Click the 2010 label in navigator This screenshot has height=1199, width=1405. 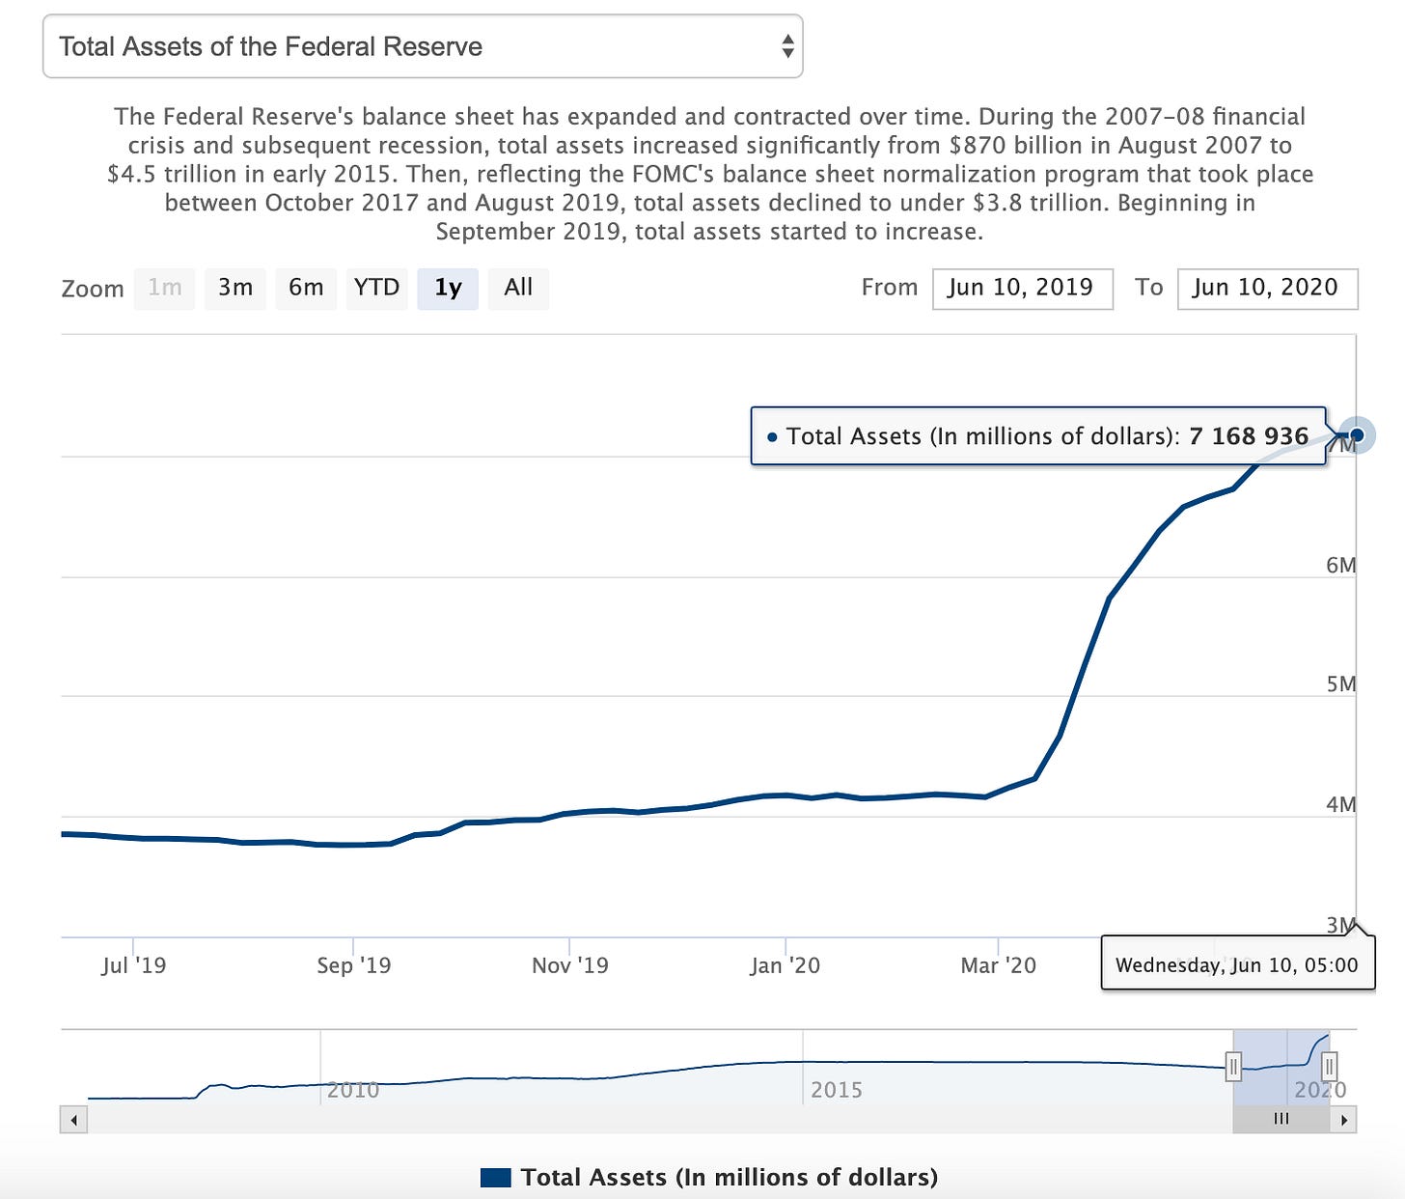[x=352, y=1090]
